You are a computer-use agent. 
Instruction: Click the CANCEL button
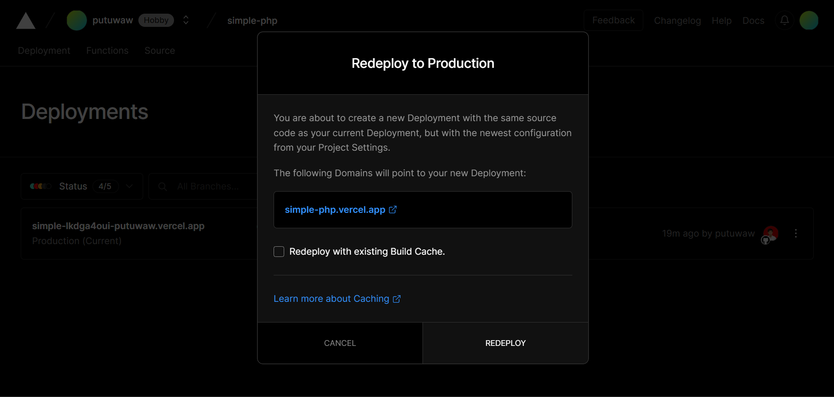[x=340, y=343]
